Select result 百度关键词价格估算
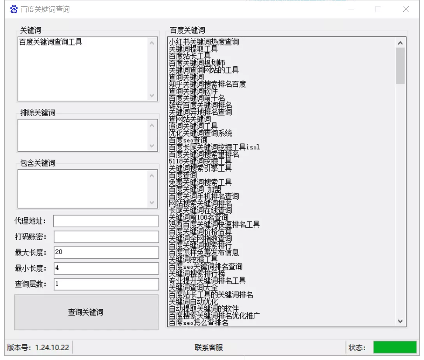 coord(200,231)
